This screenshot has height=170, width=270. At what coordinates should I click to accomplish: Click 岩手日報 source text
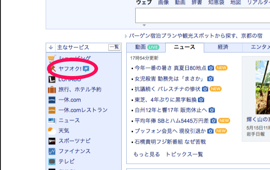coord(256,134)
